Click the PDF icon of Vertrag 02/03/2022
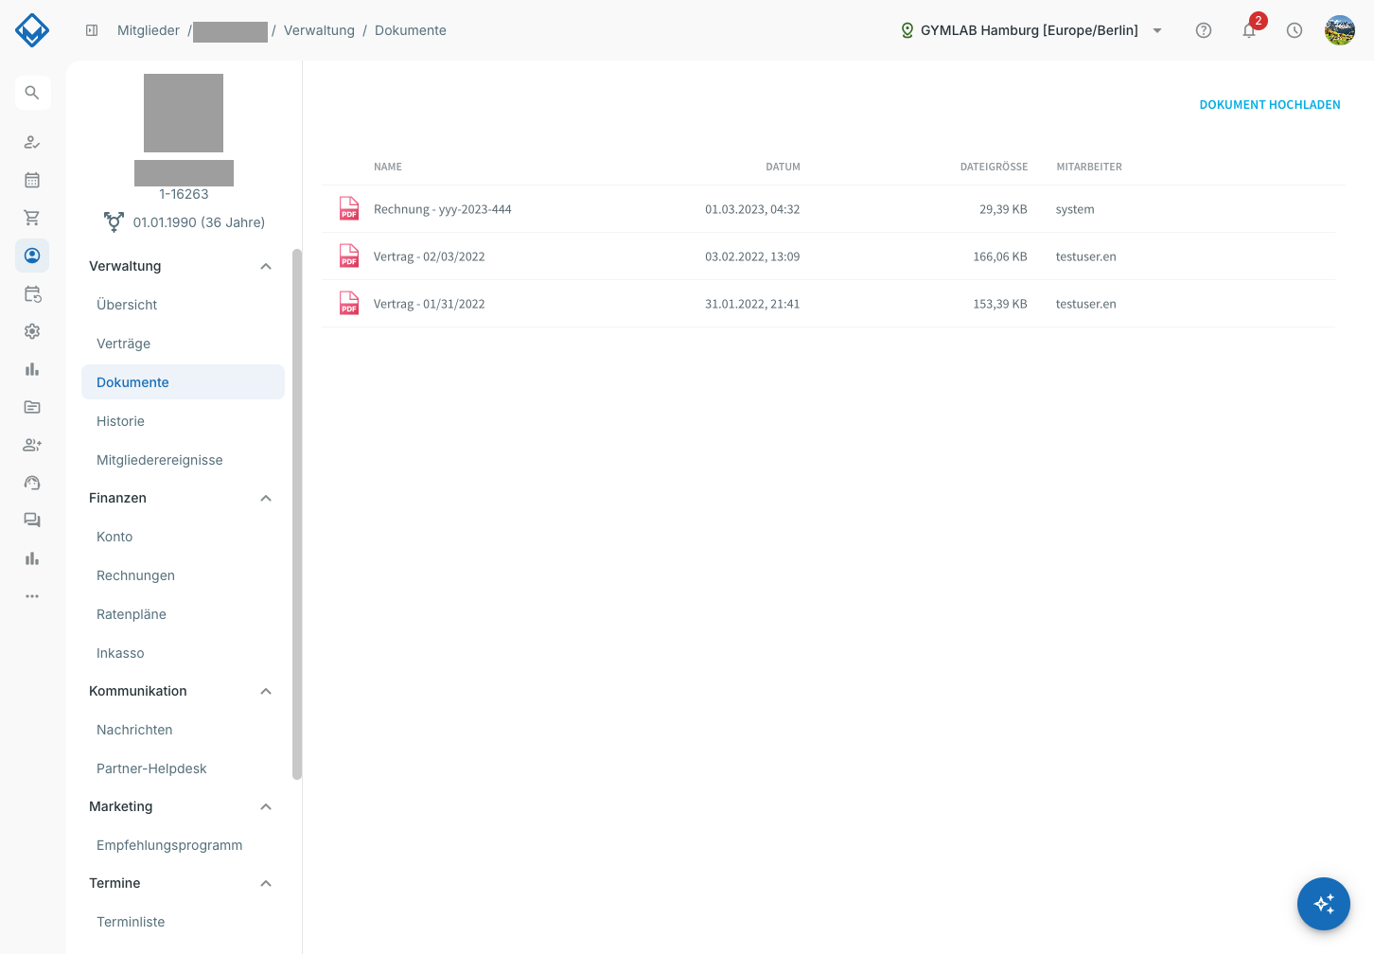The height and width of the screenshot is (954, 1374). (349, 256)
